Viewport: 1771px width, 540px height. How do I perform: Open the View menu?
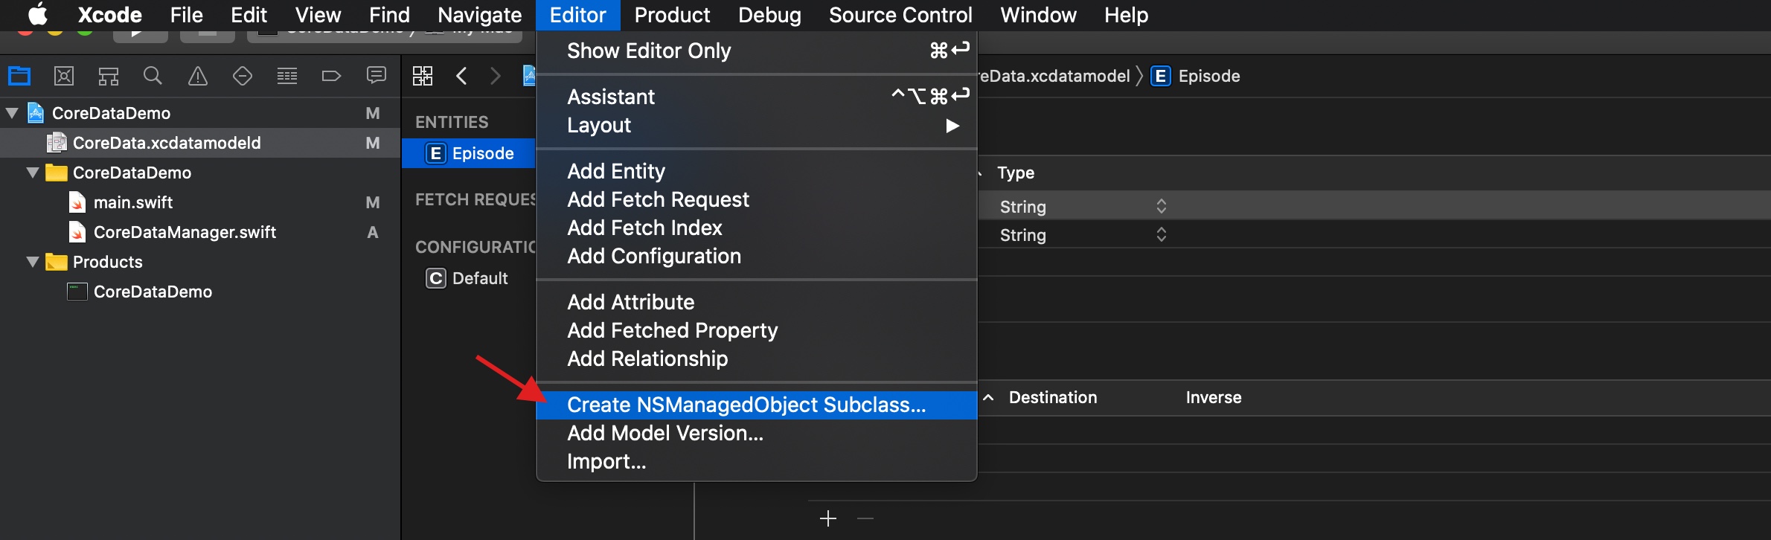click(x=318, y=15)
